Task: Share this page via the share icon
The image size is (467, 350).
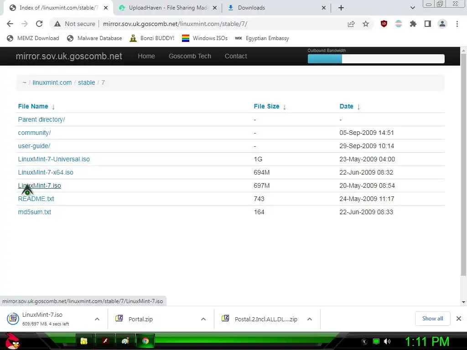Action: [351, 24]
